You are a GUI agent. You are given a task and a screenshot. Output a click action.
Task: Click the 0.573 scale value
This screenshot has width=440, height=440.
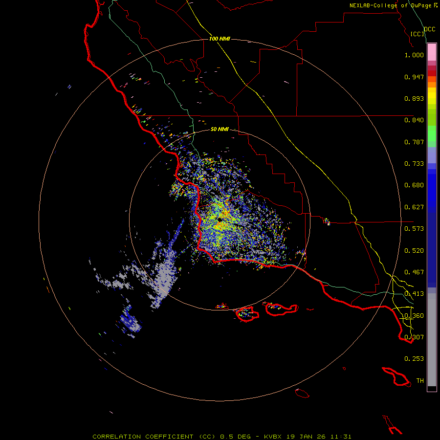tap(414, 229)
